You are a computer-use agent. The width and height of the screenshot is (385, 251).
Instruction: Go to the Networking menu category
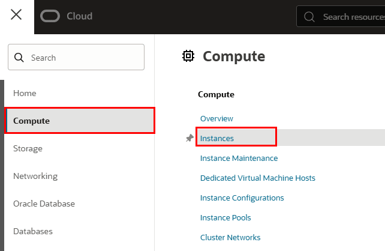coord(35,176)
